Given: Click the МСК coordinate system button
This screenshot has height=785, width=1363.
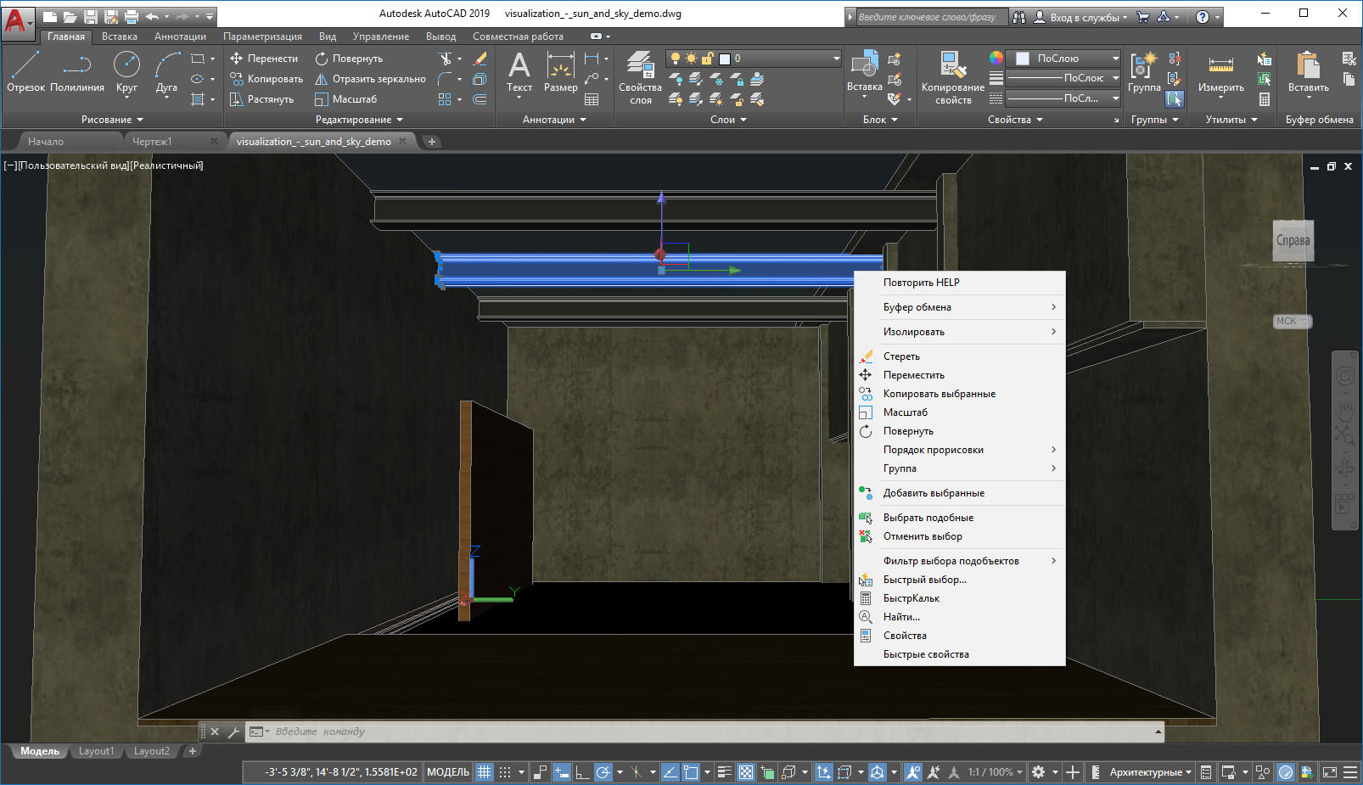Looking at the screenshot, I should [1293, 321].
